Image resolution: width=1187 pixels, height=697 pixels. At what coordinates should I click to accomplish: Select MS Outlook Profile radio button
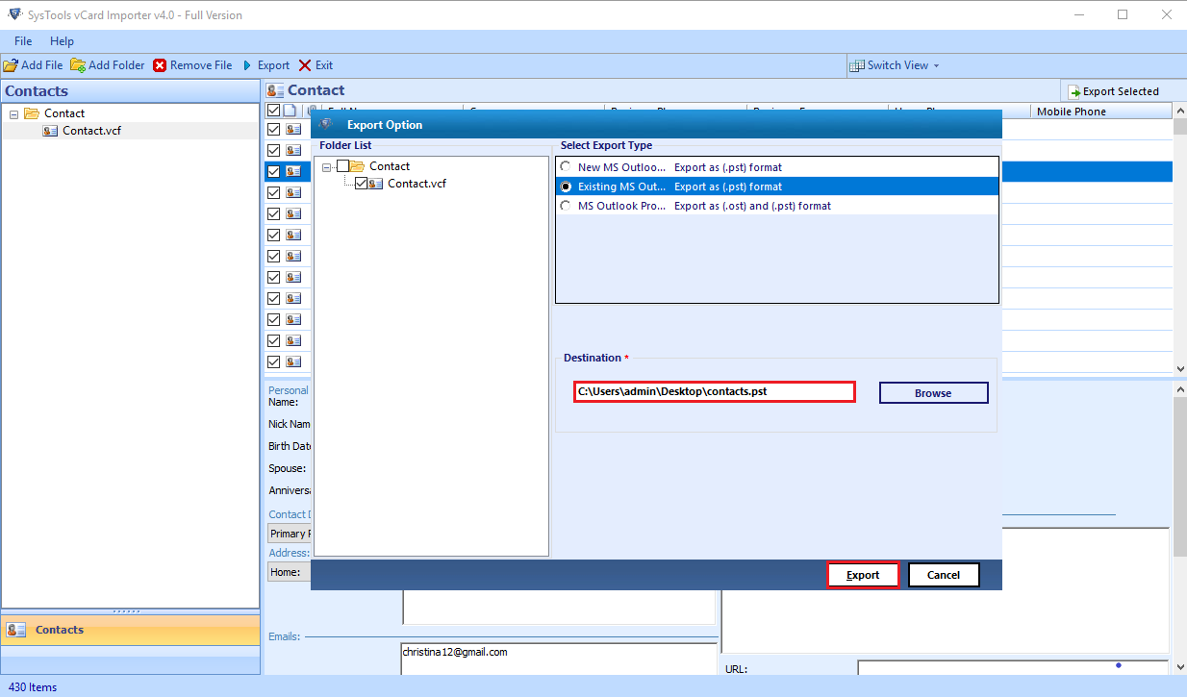(x=566, y=206)
